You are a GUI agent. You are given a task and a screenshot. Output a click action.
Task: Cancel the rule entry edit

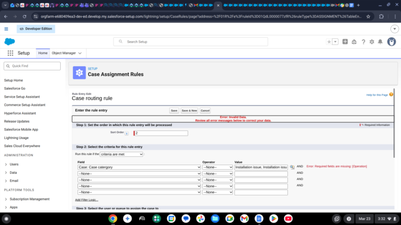click(205, 111)
